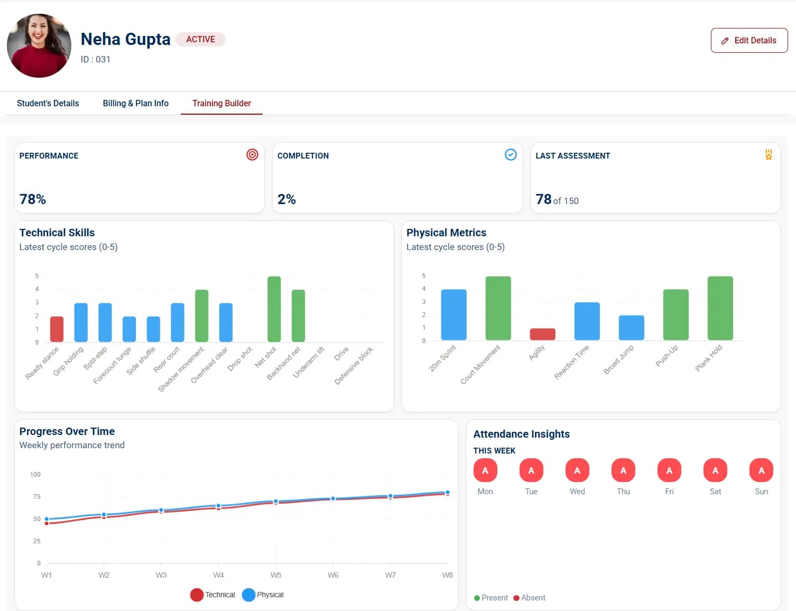Open the Student's Details tab
This screenshot has width=796, height=611.
(48, 103)
